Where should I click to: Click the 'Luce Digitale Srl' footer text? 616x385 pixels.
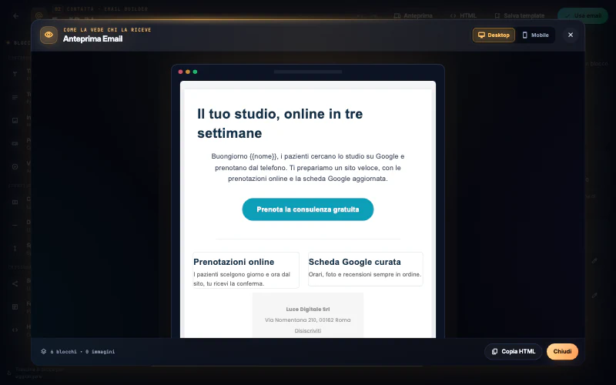click(x=307, y=310)
